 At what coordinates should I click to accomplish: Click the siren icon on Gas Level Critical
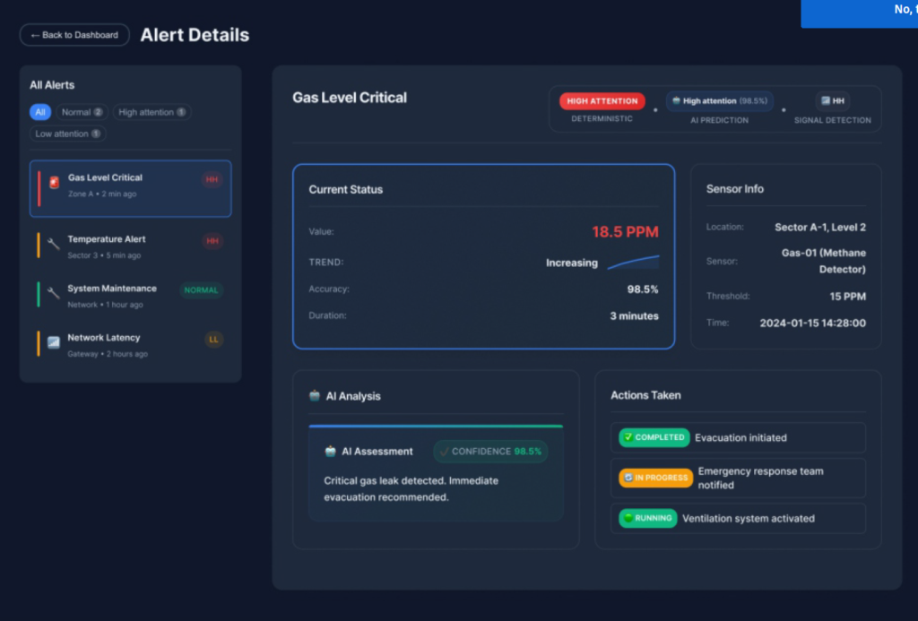pyautogui.click(x=54, y=183)
